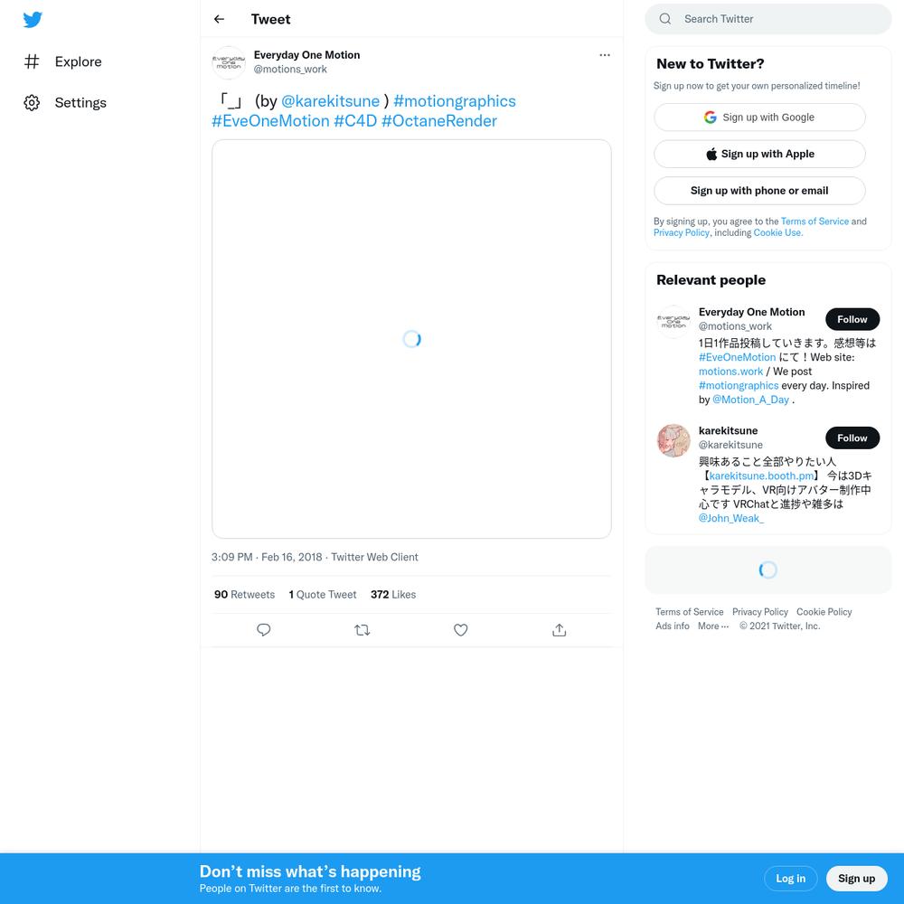View the 90 Retweets list
This screenshot has height=904, width=904.
(x=244, y=595)
